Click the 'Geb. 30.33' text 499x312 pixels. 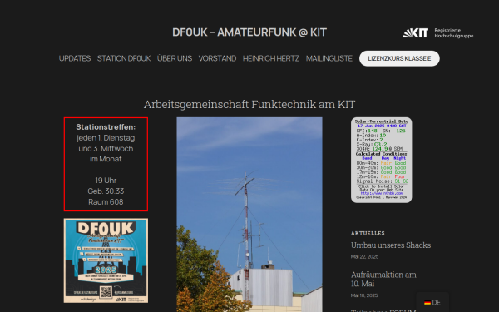pos(106,191)
